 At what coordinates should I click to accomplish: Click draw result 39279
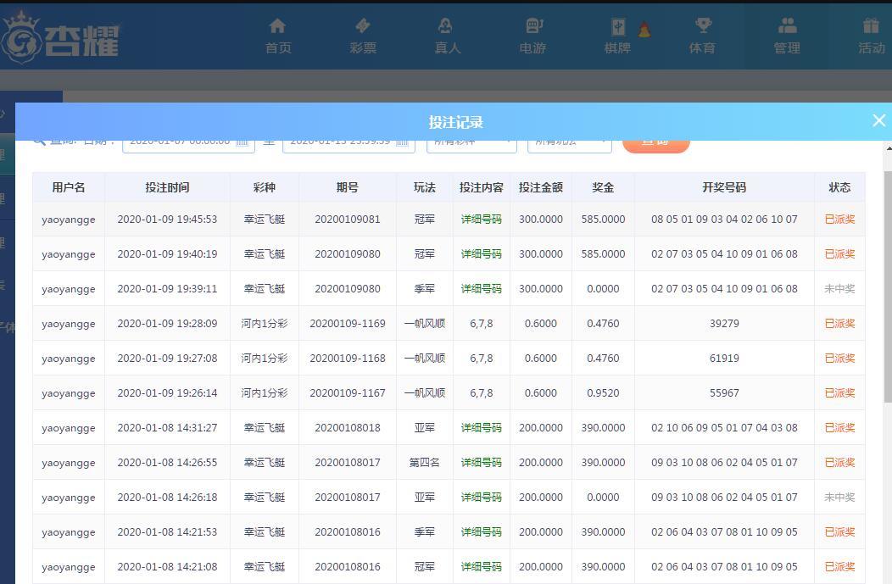(724, 323)
